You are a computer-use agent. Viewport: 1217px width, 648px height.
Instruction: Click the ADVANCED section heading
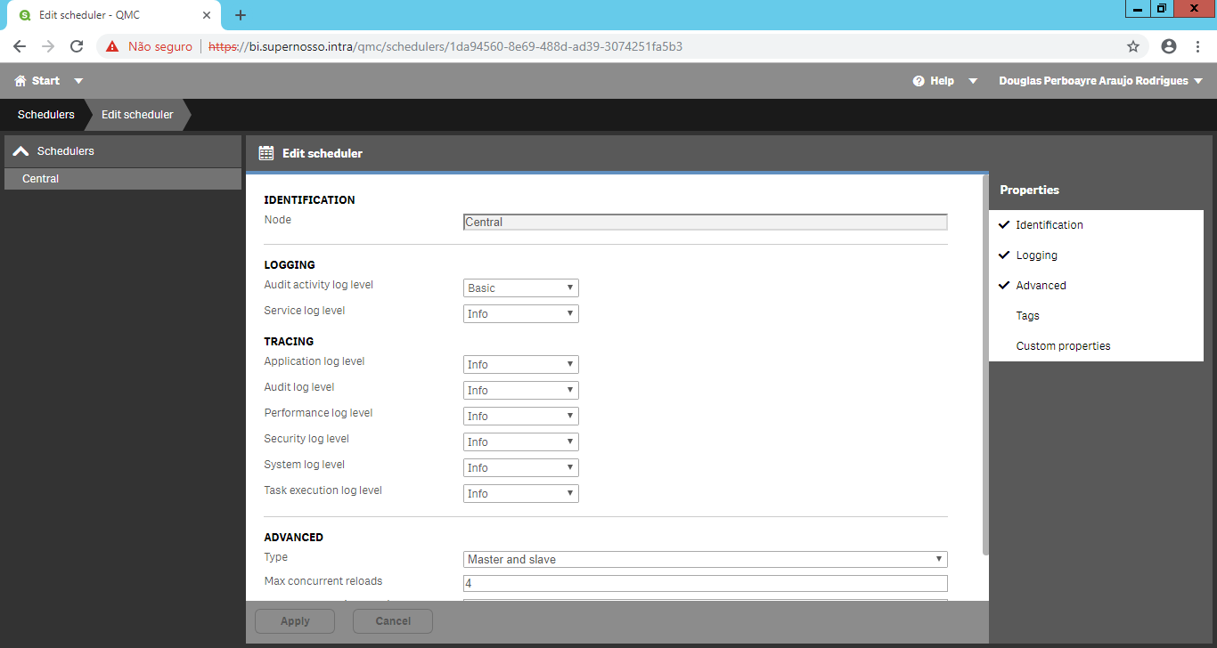pyautogui.click(x=293, y=538)
